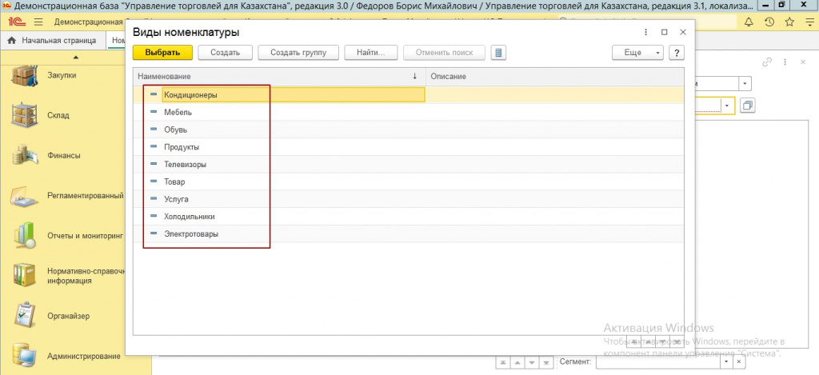
Task: Select the Телевизоры row
Action: pyautogui.click(x=409, y=164)
